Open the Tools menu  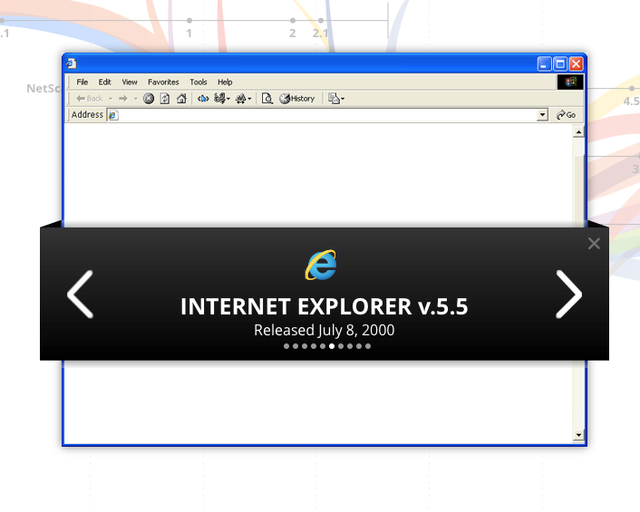coord(199,82)
